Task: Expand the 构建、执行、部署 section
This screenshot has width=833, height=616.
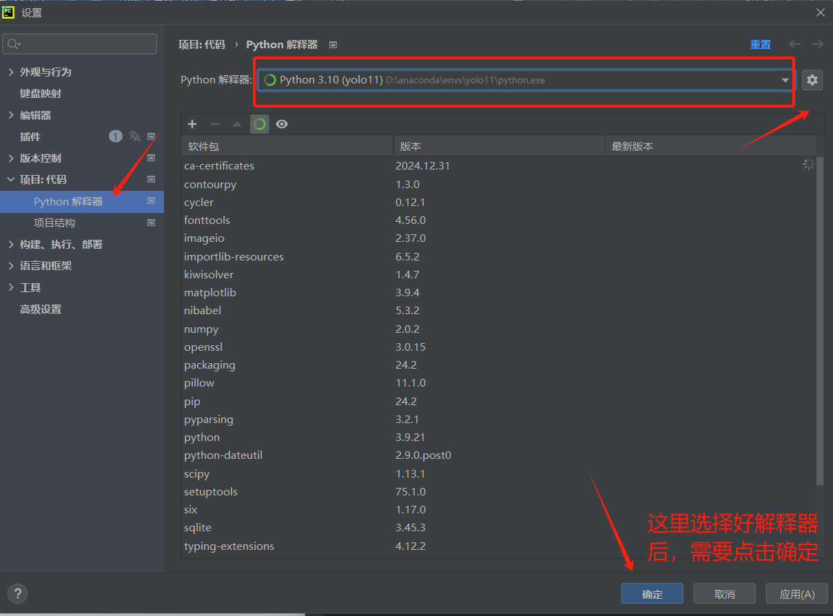Action: [x=11, y=244]
